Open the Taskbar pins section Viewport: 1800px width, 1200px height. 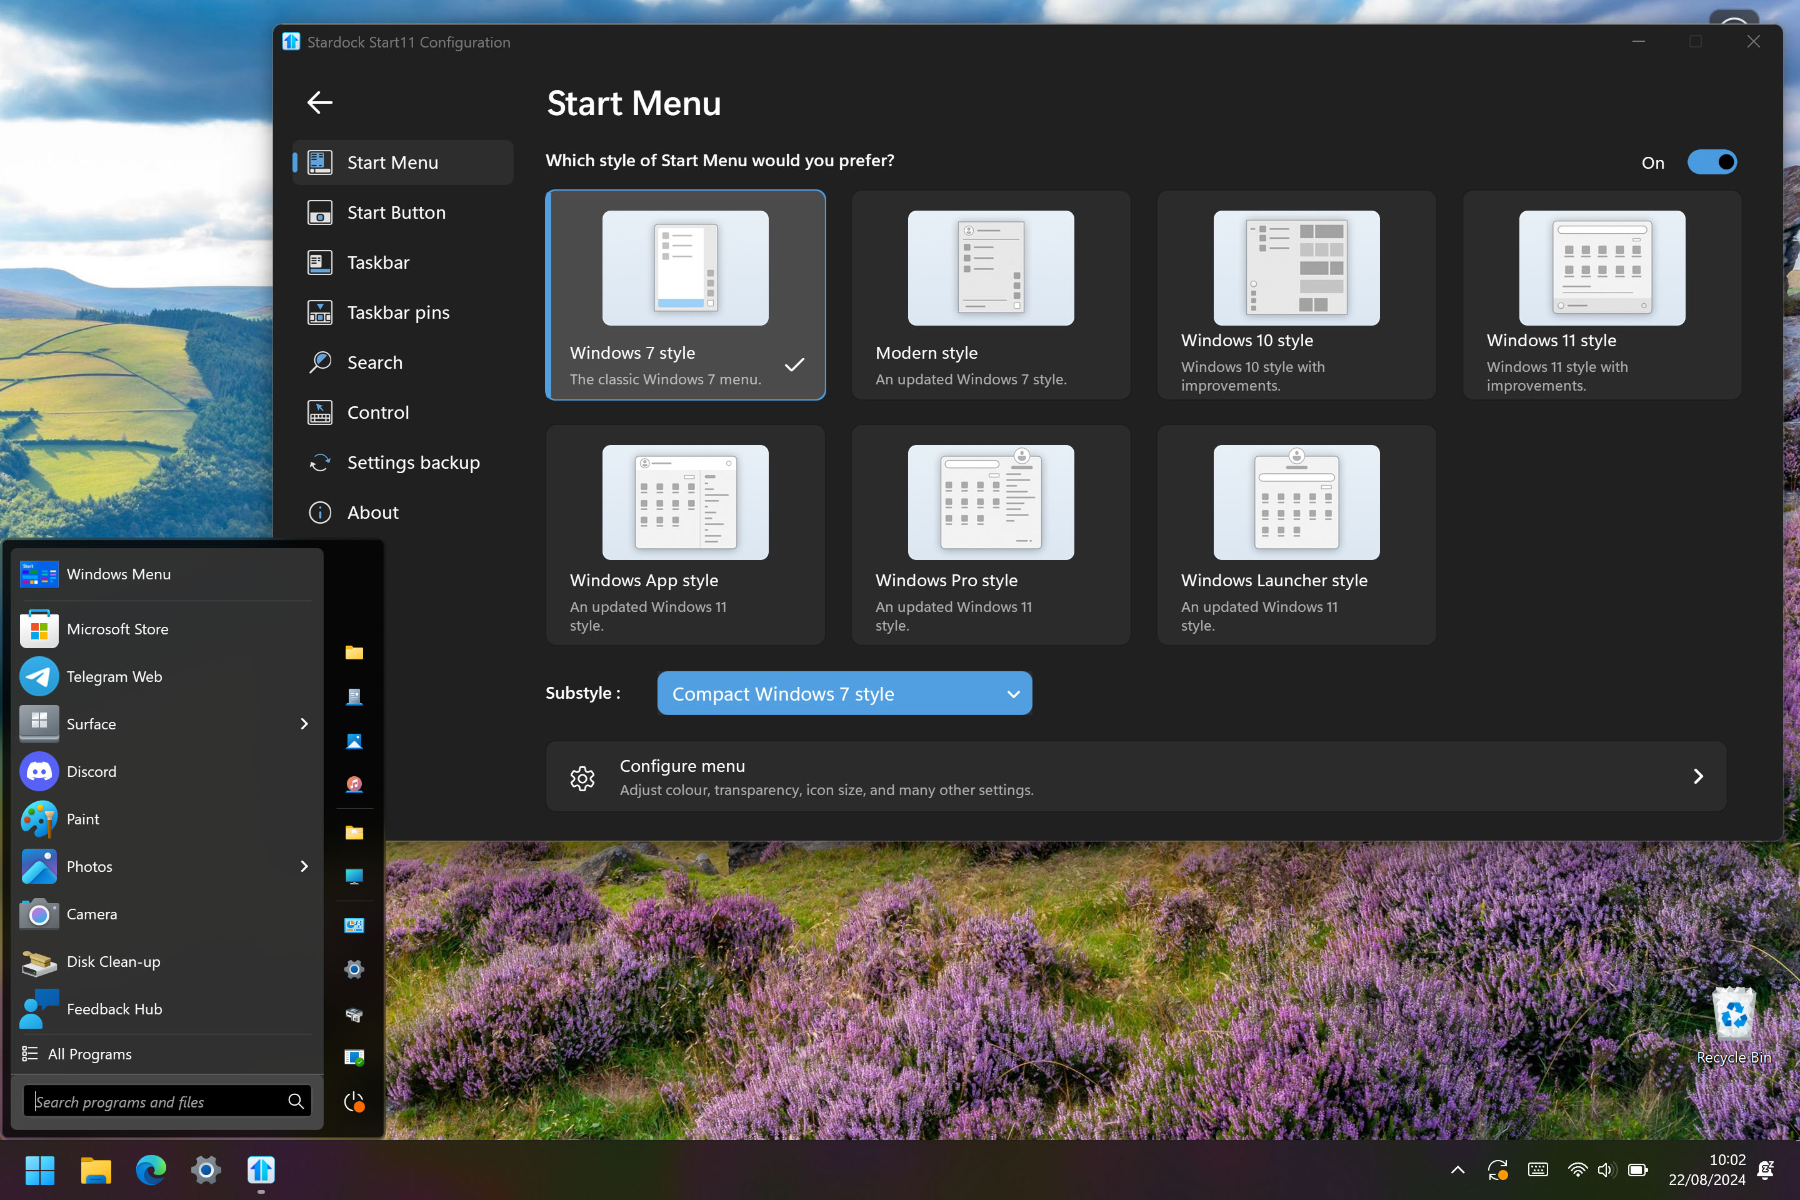[403, 312]
